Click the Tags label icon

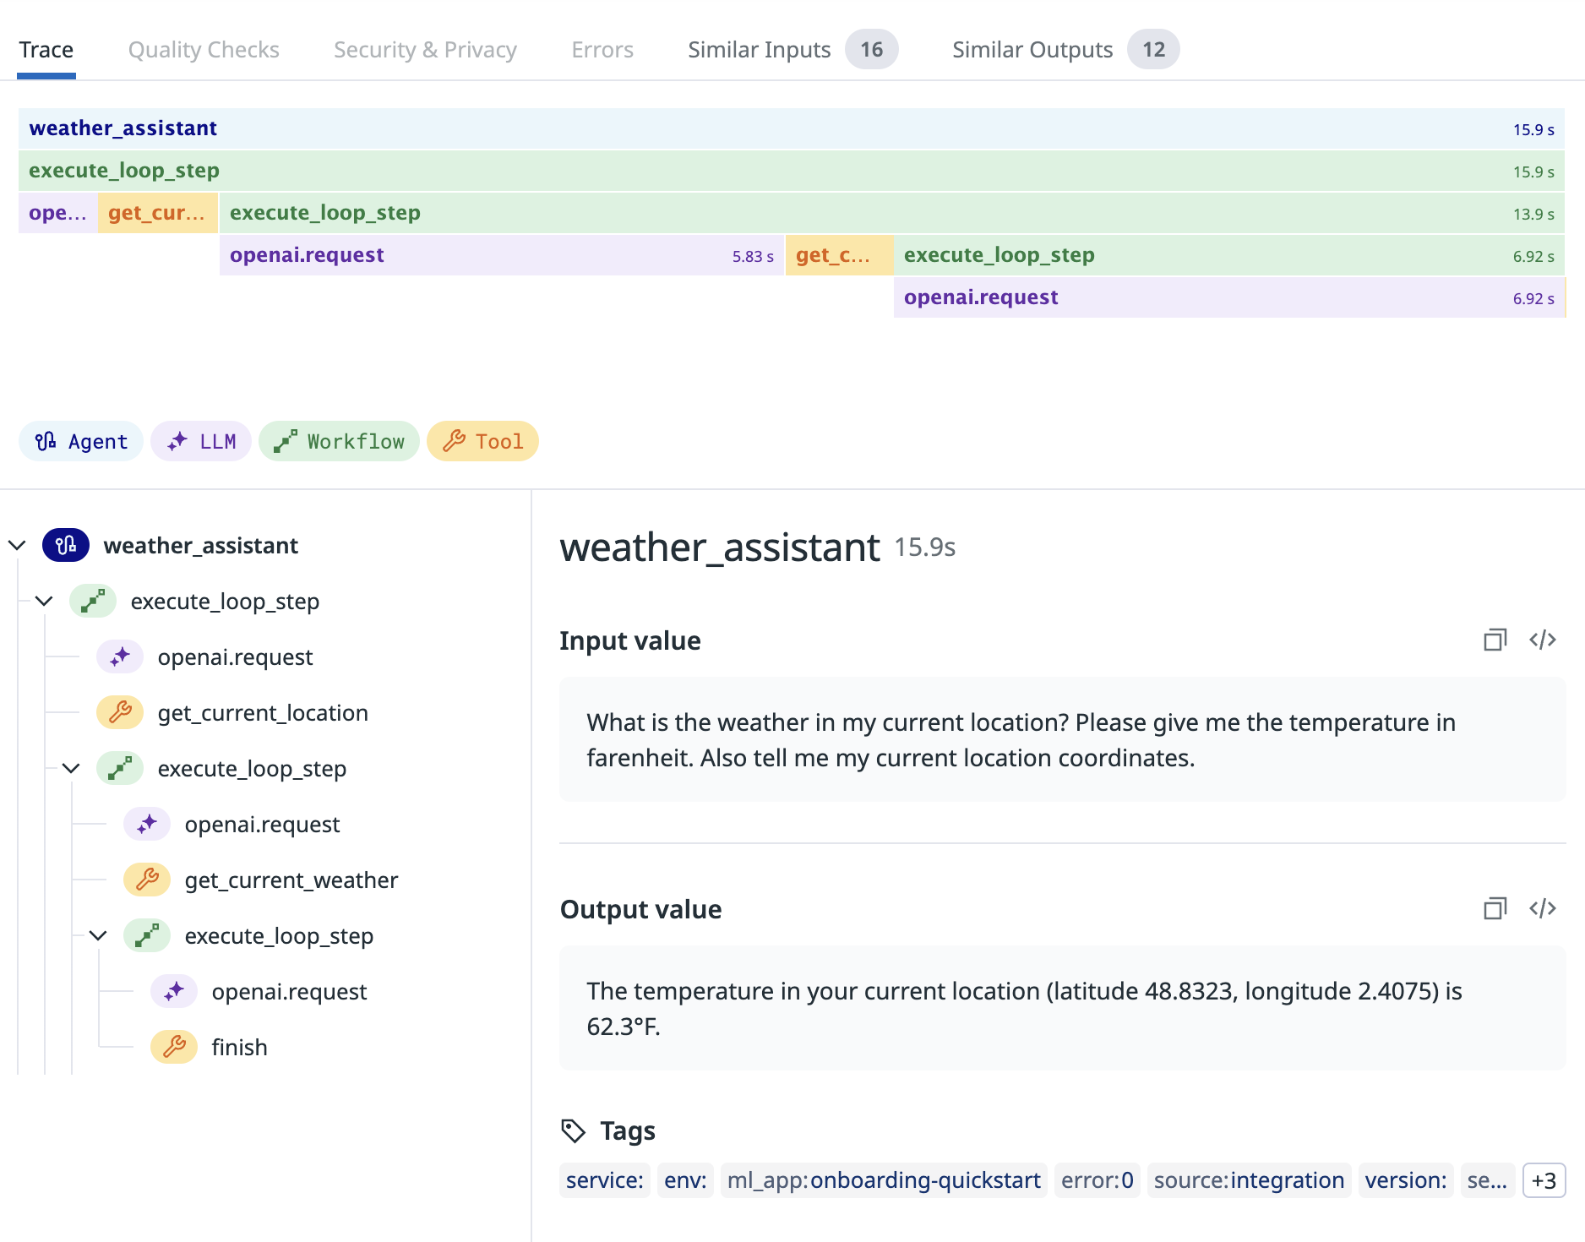[574, 1130]
